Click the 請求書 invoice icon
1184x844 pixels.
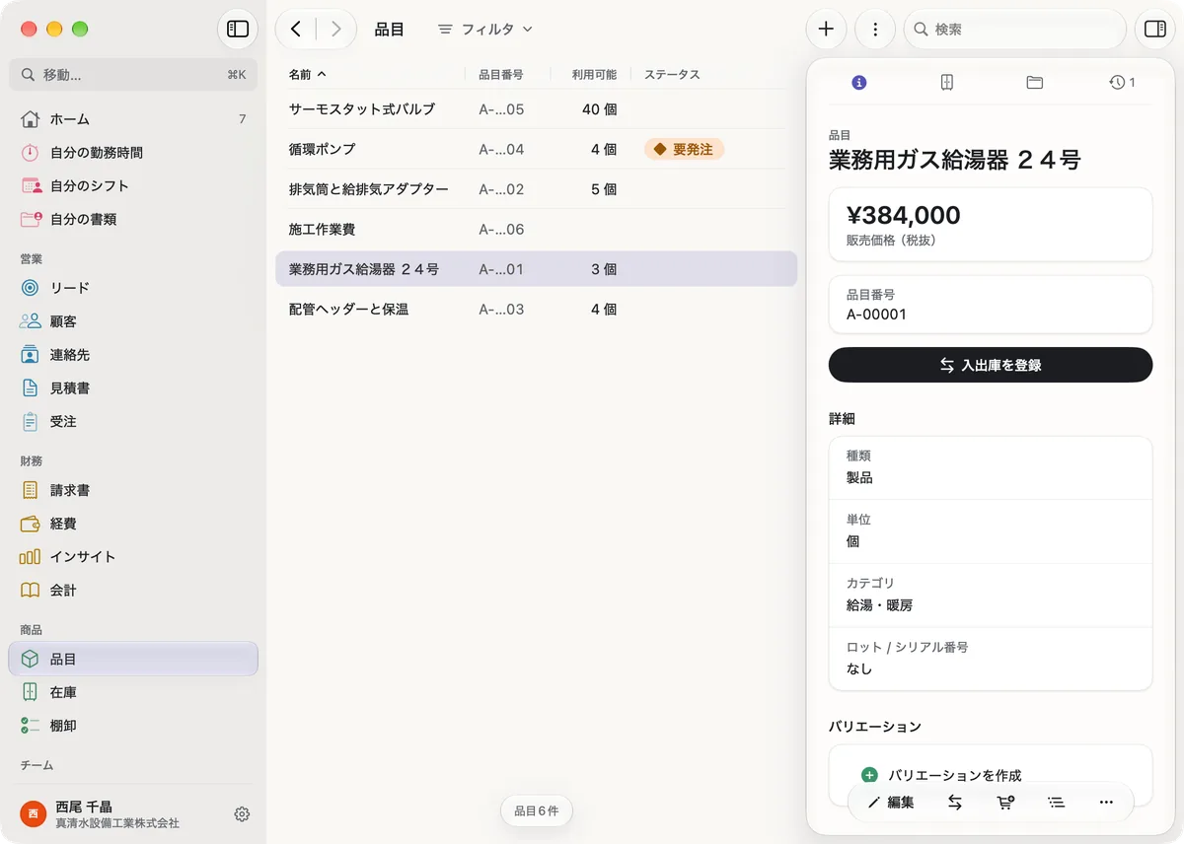(31, 490)
